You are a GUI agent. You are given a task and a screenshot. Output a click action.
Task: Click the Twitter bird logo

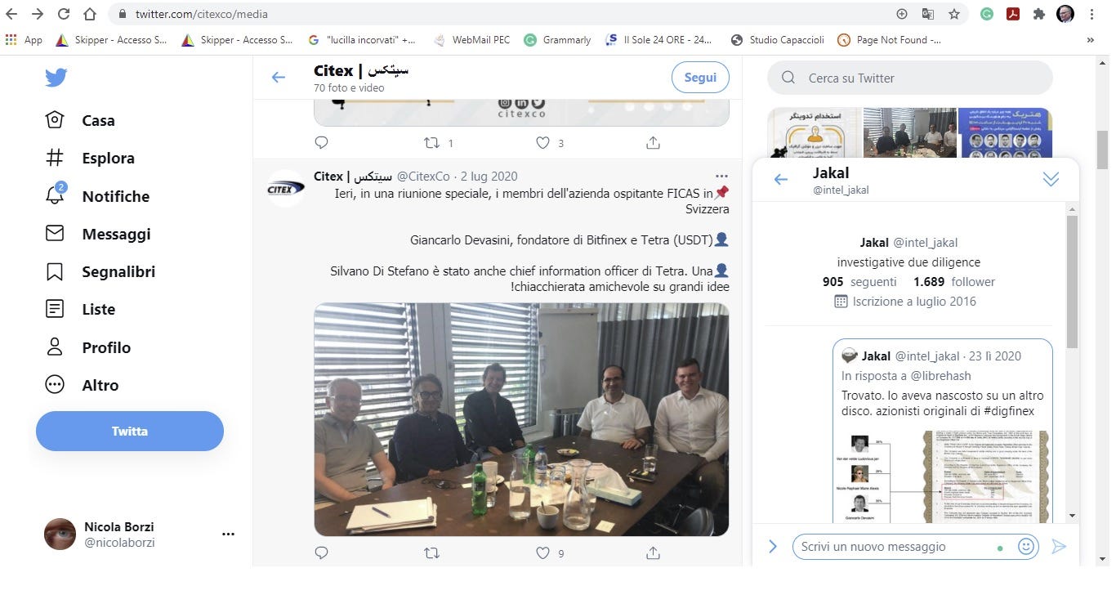point(56,78)
